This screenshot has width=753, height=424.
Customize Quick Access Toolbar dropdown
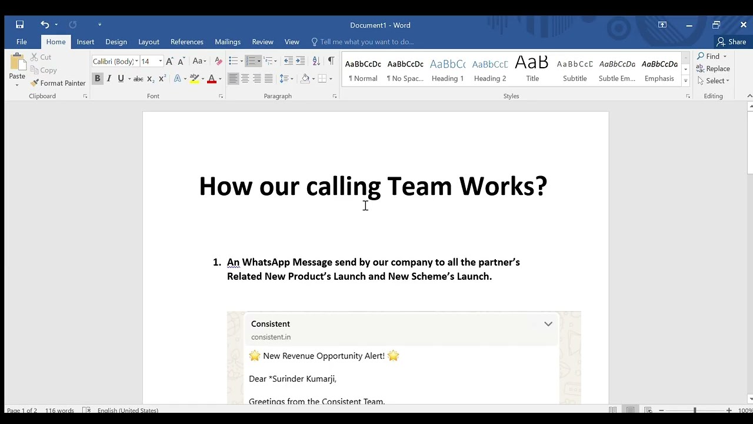tap(99, 25)
